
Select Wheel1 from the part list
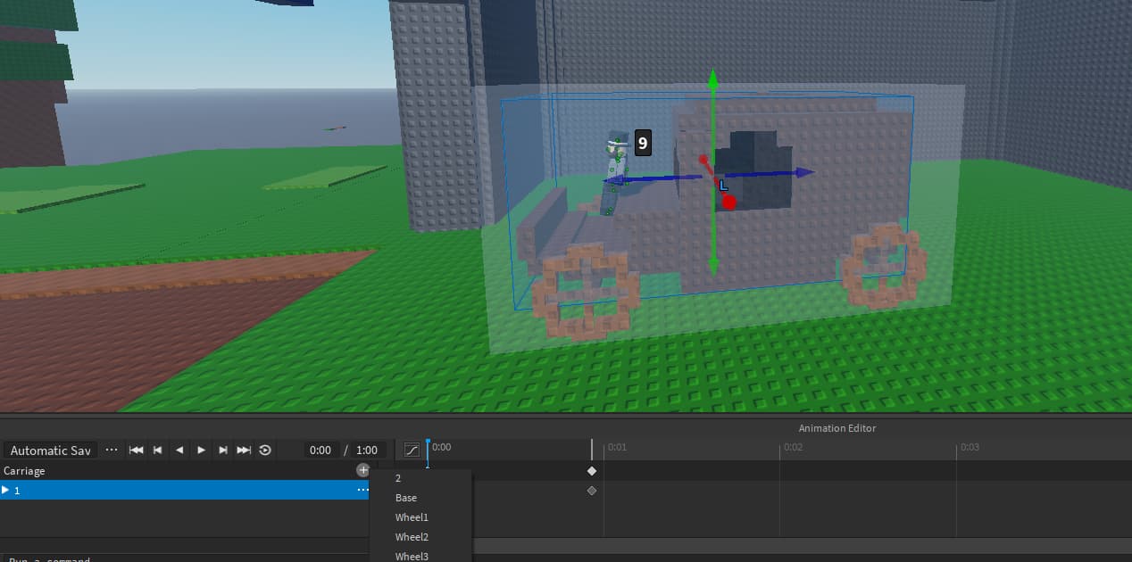(x=412, y=517)
